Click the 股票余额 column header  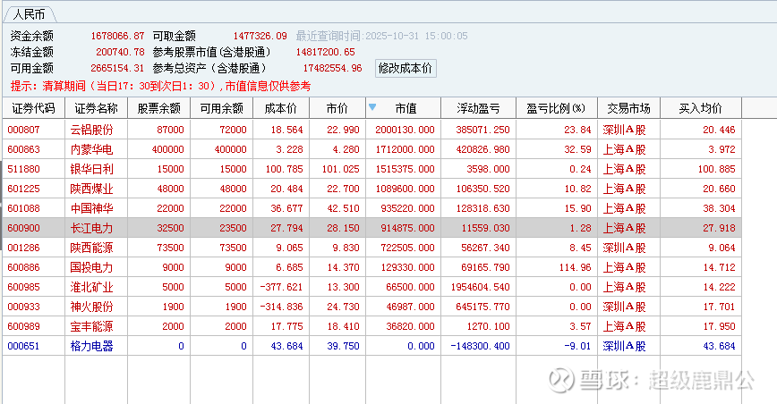click(158, 109)
